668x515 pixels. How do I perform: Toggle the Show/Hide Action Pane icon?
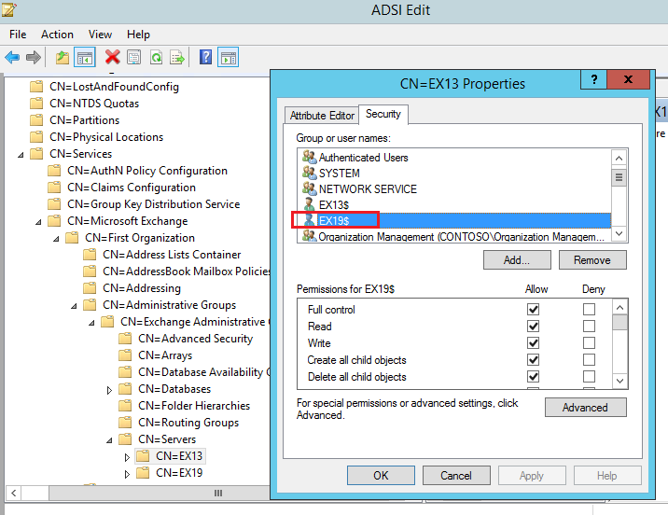229,58
